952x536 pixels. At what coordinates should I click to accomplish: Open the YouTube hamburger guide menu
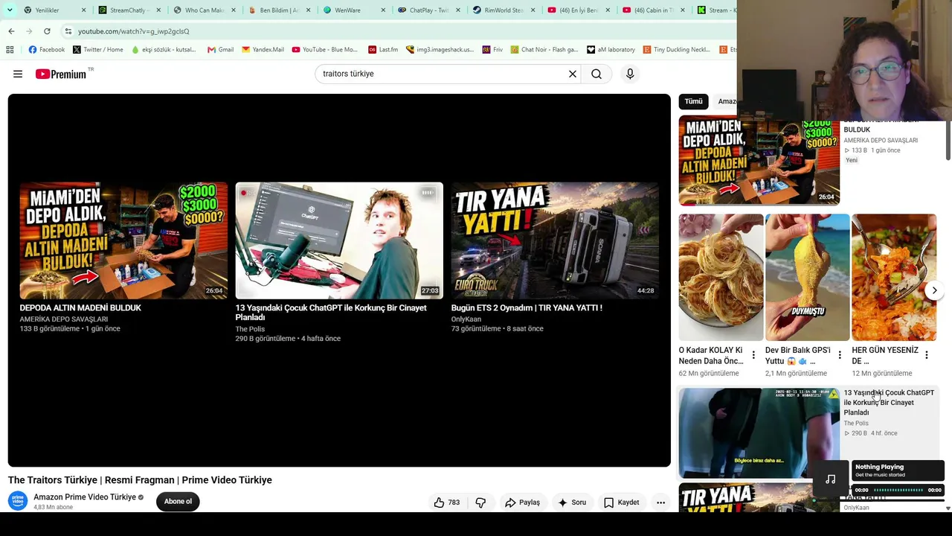point(18,74)
